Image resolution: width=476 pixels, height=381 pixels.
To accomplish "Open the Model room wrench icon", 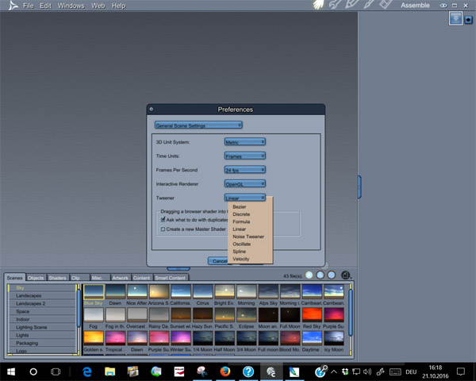I will (335, 5).
